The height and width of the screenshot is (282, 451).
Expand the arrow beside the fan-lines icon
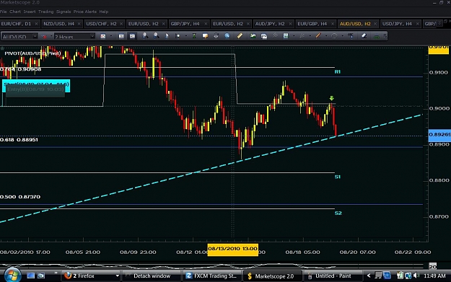310,36
